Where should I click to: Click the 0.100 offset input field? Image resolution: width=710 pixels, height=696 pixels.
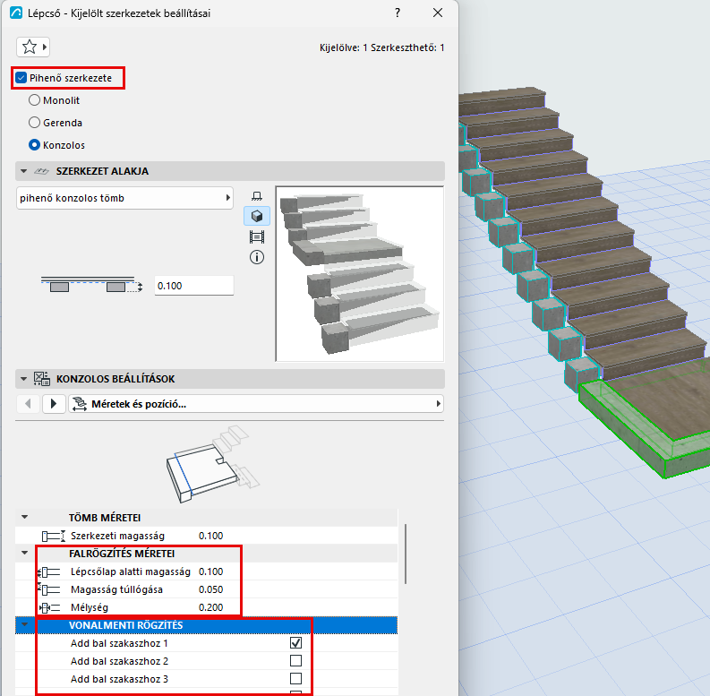[193, 286]
